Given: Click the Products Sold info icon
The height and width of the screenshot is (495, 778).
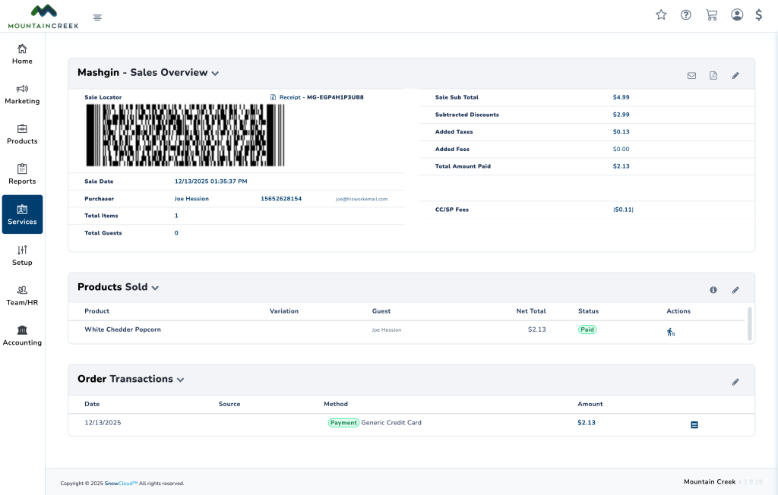Looking at the screenshot, I should coord(713,290).
